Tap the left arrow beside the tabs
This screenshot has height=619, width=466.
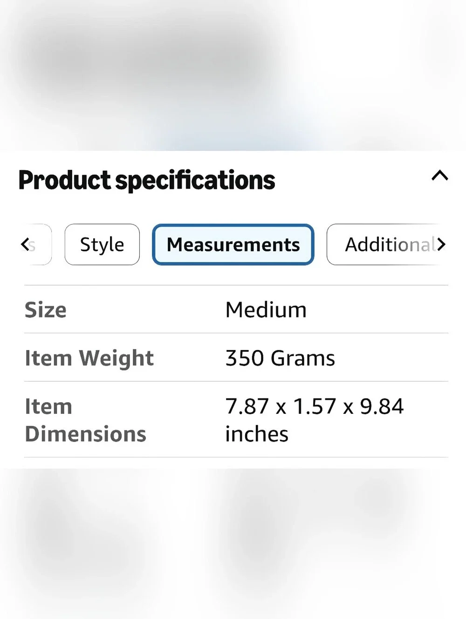click(25, 244)
